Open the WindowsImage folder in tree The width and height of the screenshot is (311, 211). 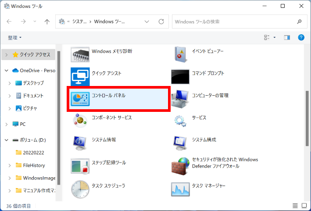(35, 178)
